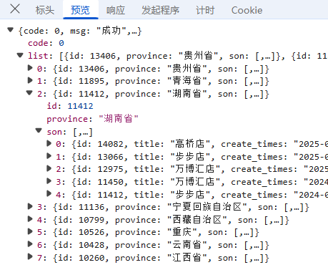The width and height of the screenshot is (328, 265).
Task: Expand son item 4 步步店 id 11412
Action: click(x=49, y=193)
